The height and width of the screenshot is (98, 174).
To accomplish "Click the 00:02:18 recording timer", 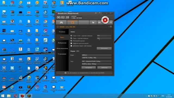I will [x=63, y=17].
